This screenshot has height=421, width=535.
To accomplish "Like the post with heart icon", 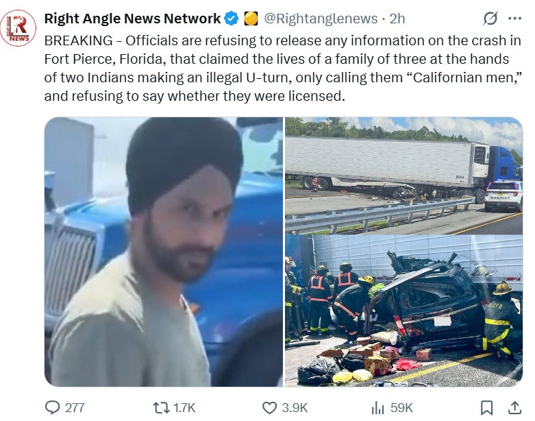I will click(x=269, y=408).
